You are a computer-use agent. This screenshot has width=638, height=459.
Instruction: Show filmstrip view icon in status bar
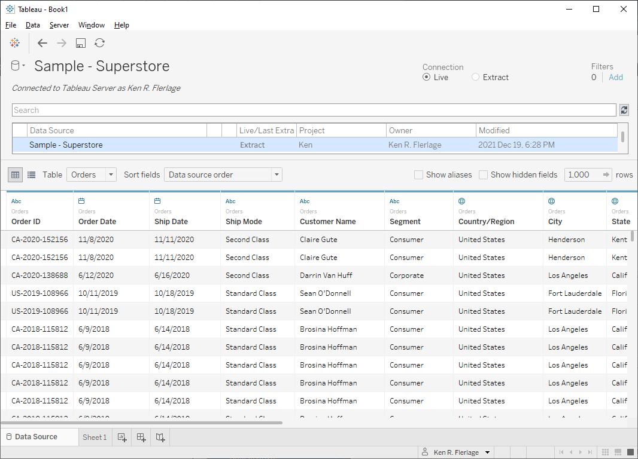coord(618,452)
